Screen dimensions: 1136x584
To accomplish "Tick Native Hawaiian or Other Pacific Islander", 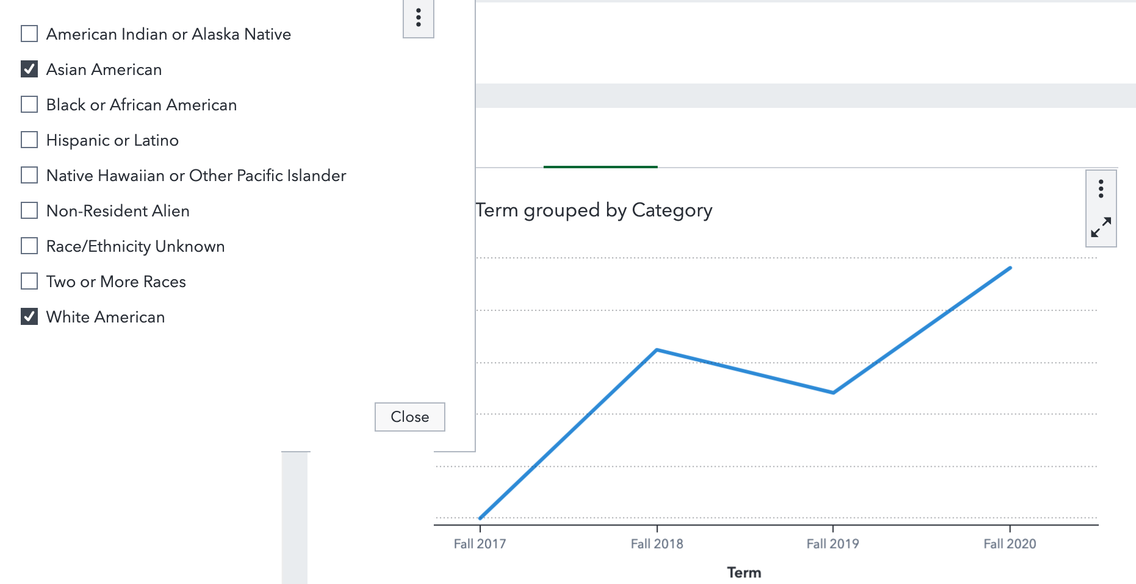I will pyautogui.click(x=29, y=175).
